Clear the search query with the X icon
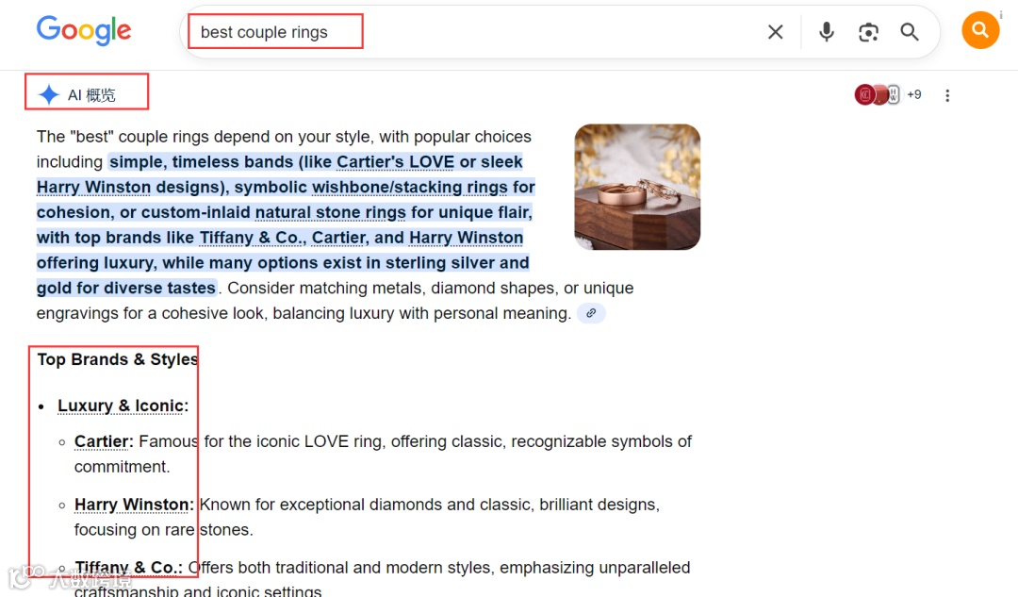Image resolution: width=1018 pixels, height=597 pixels. tap(775, 32)
